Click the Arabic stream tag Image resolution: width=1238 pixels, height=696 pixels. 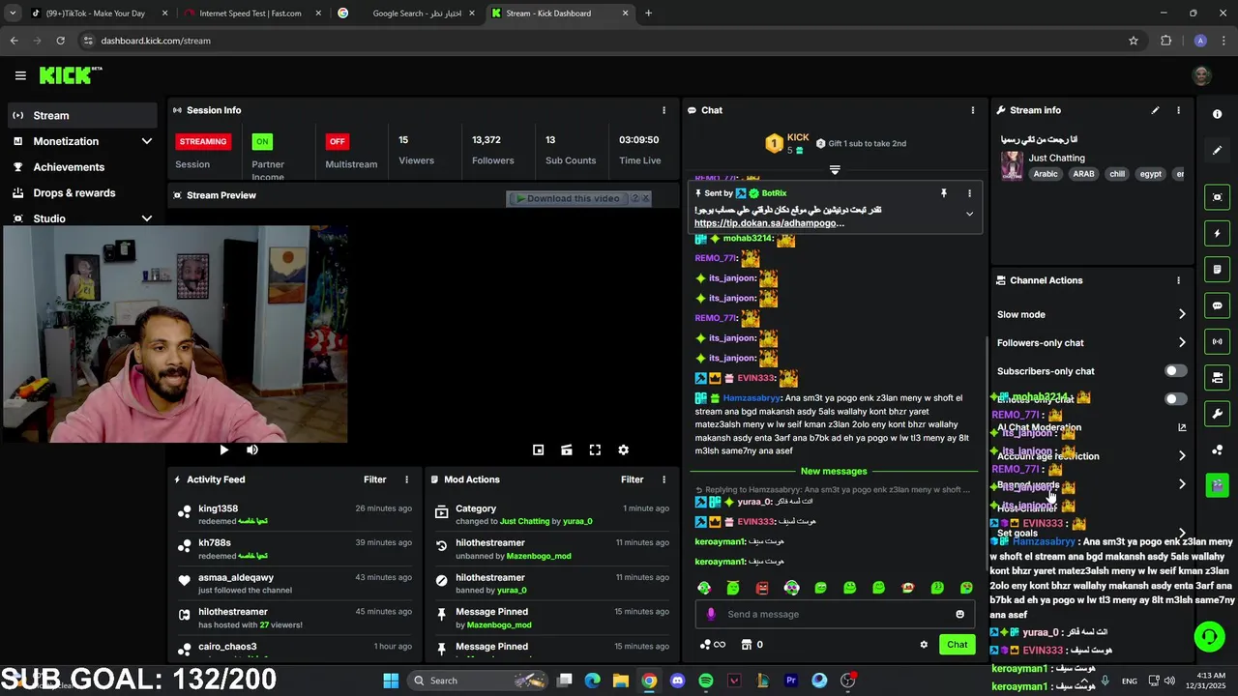point(1046,174)
